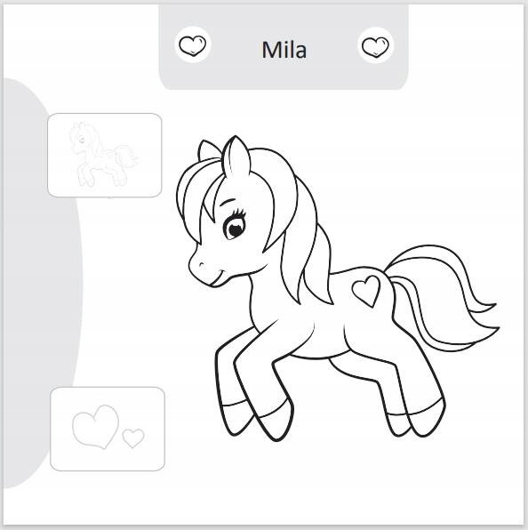The image size is (528, 530).
Task: Click the pony's muzzle near the nostril
Action: pos(203,267)
